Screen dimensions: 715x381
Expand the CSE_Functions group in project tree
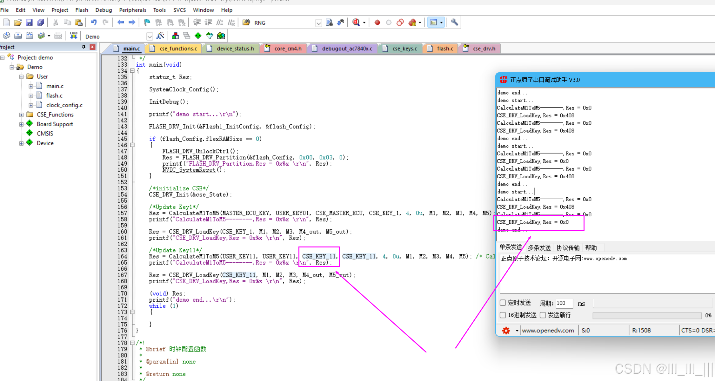(x=21, y=115)
